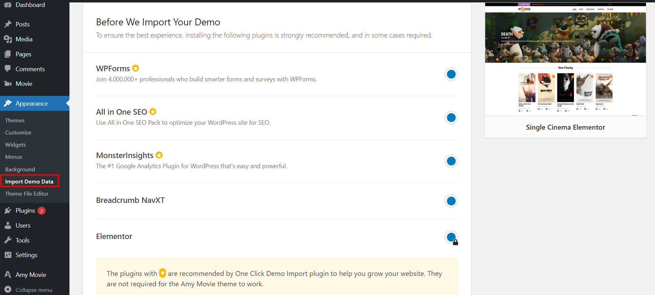Viewport: 655px width, 295px height.
Task: Click the Dashboard gauge icon
Action: [x=8, y=5]
